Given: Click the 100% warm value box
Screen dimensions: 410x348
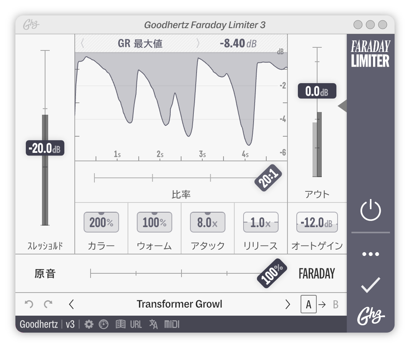Looking at the screenshot, I should [155, 222].
